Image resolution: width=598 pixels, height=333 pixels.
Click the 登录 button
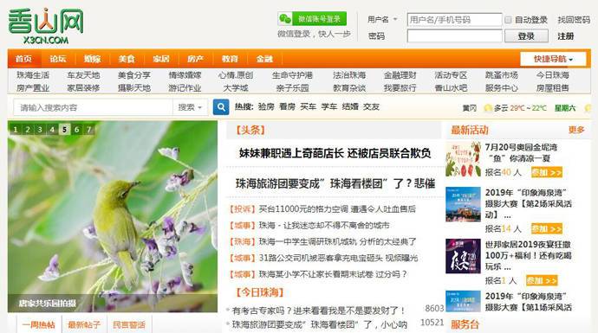pos(526,36)
